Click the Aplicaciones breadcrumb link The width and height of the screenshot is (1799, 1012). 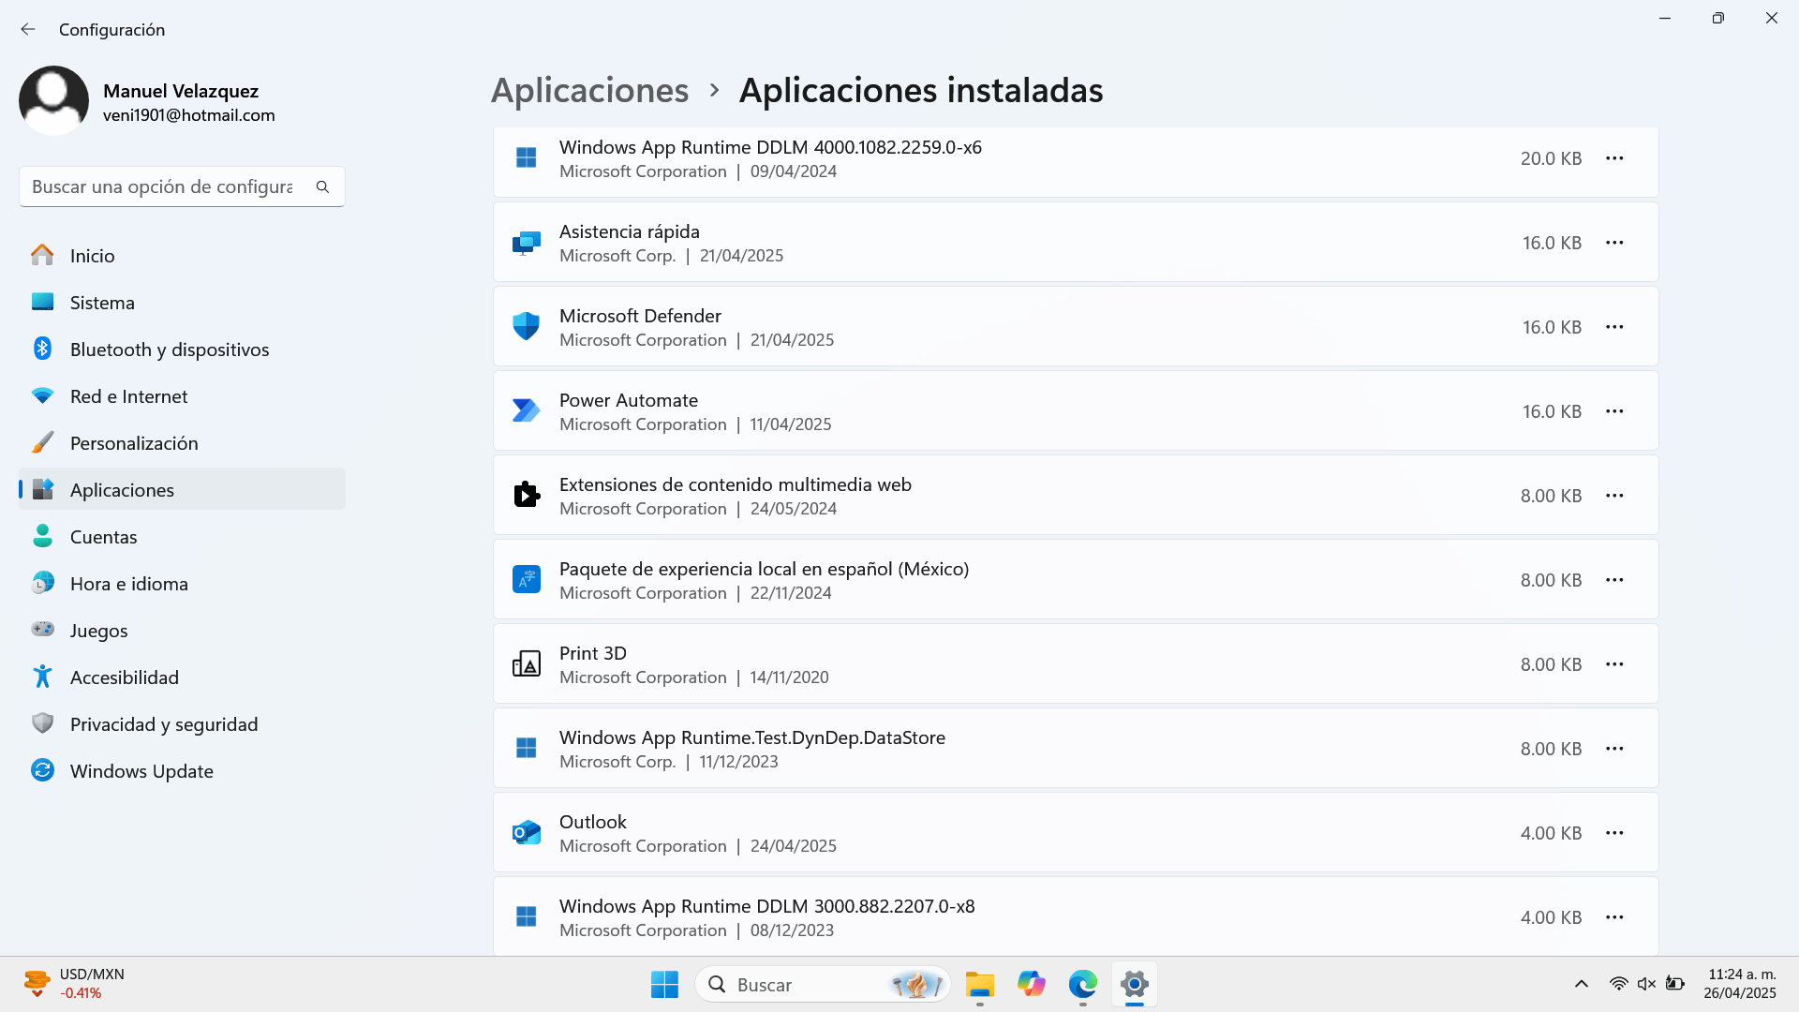point(589,90)
